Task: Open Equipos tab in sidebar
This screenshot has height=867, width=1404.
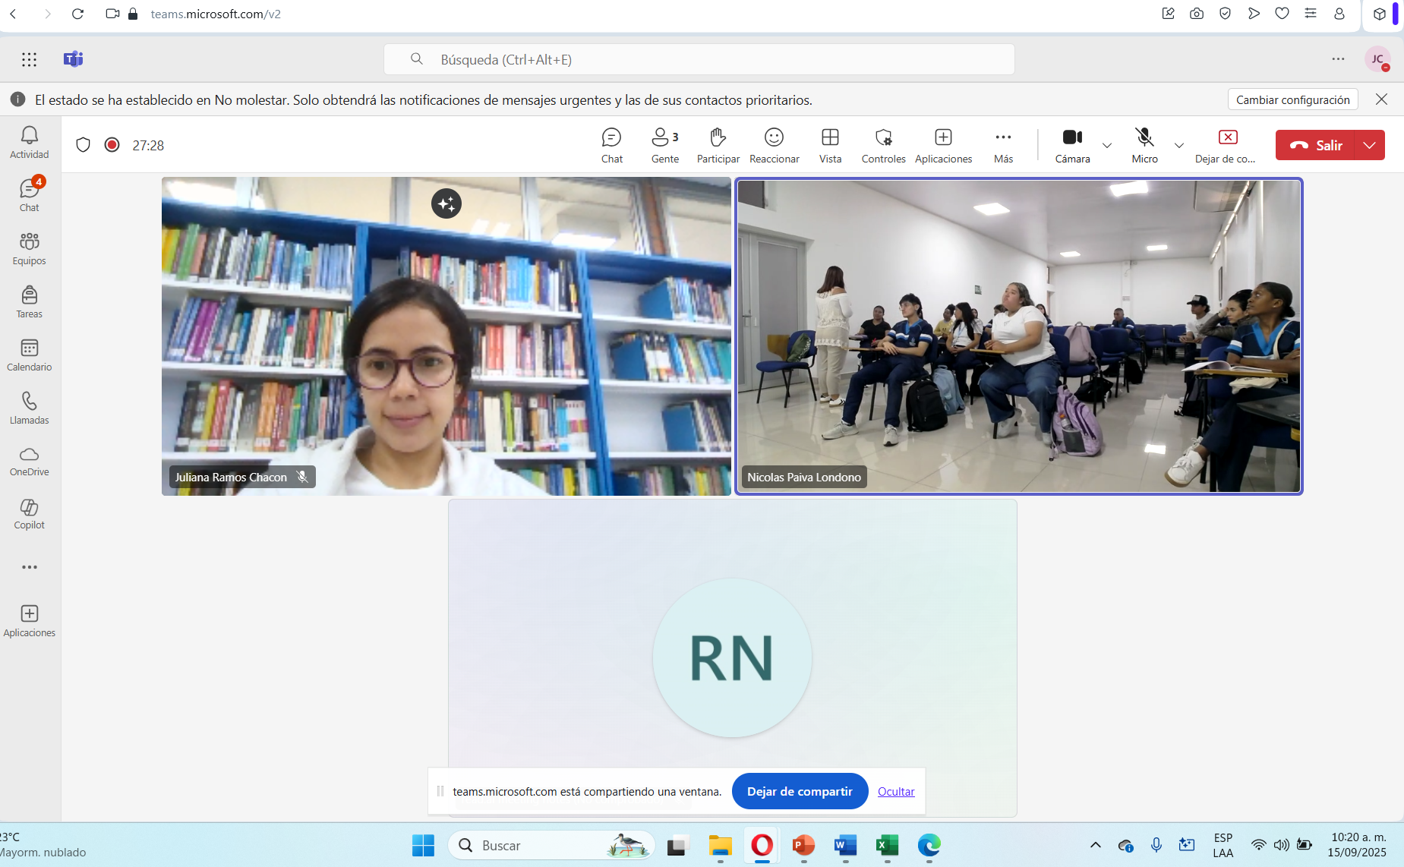Action: (30, 249)
